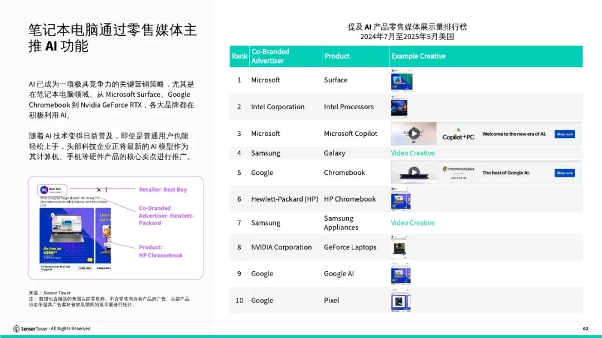The height and width of the screenshot is (338, 602).
Task: Click Shop now in Copilot+PC banner
Action: click(565, 134)
